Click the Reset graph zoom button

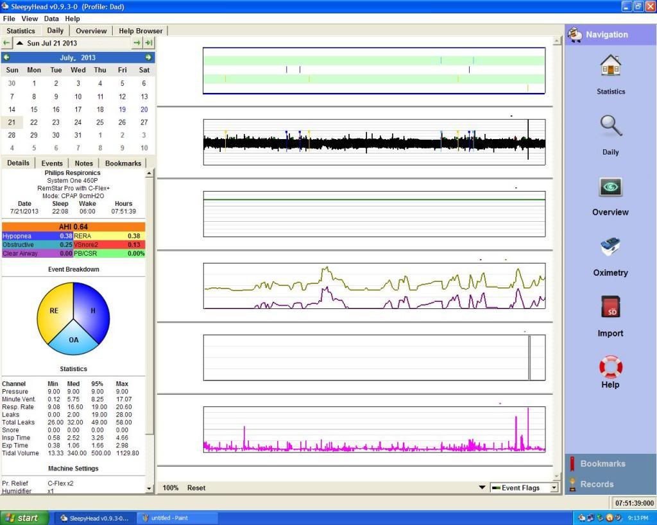[196, 488]
